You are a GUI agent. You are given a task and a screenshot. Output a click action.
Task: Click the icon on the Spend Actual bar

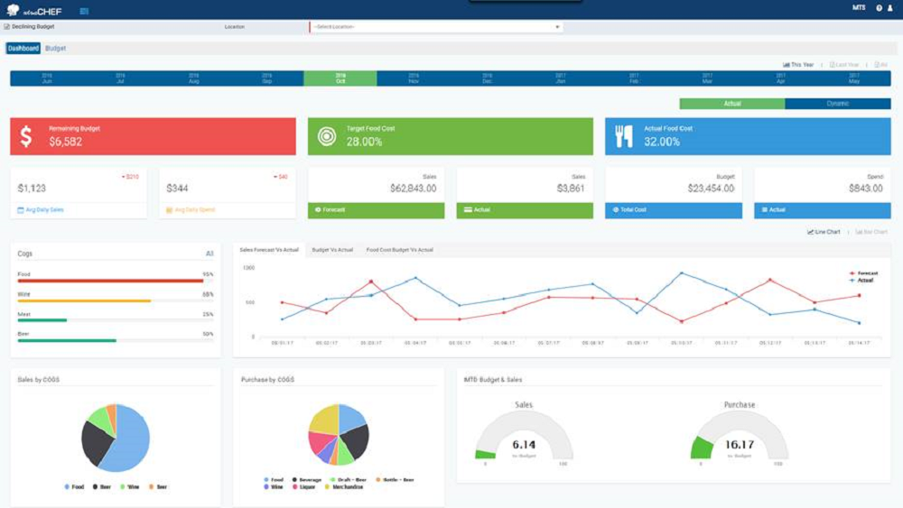pyautogui.click(x=765, y=210)
